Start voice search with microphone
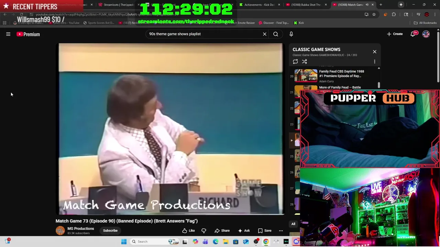Viewport: 440px width, 247px height. (x=291, y=34)
